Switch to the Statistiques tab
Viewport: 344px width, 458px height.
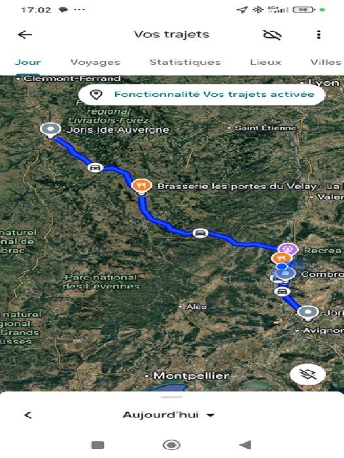click(185, 62)
